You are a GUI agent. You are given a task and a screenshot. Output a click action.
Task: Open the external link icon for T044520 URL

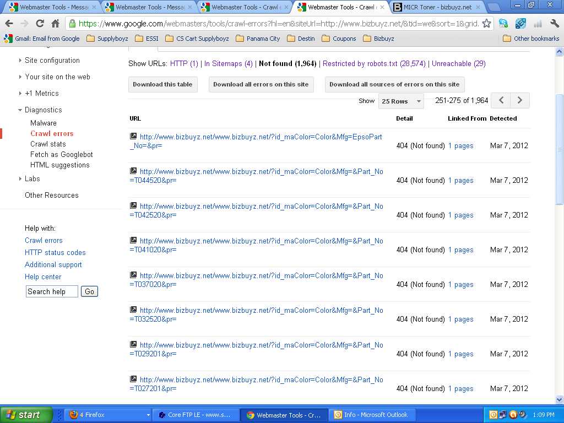(x=133, y=171)
